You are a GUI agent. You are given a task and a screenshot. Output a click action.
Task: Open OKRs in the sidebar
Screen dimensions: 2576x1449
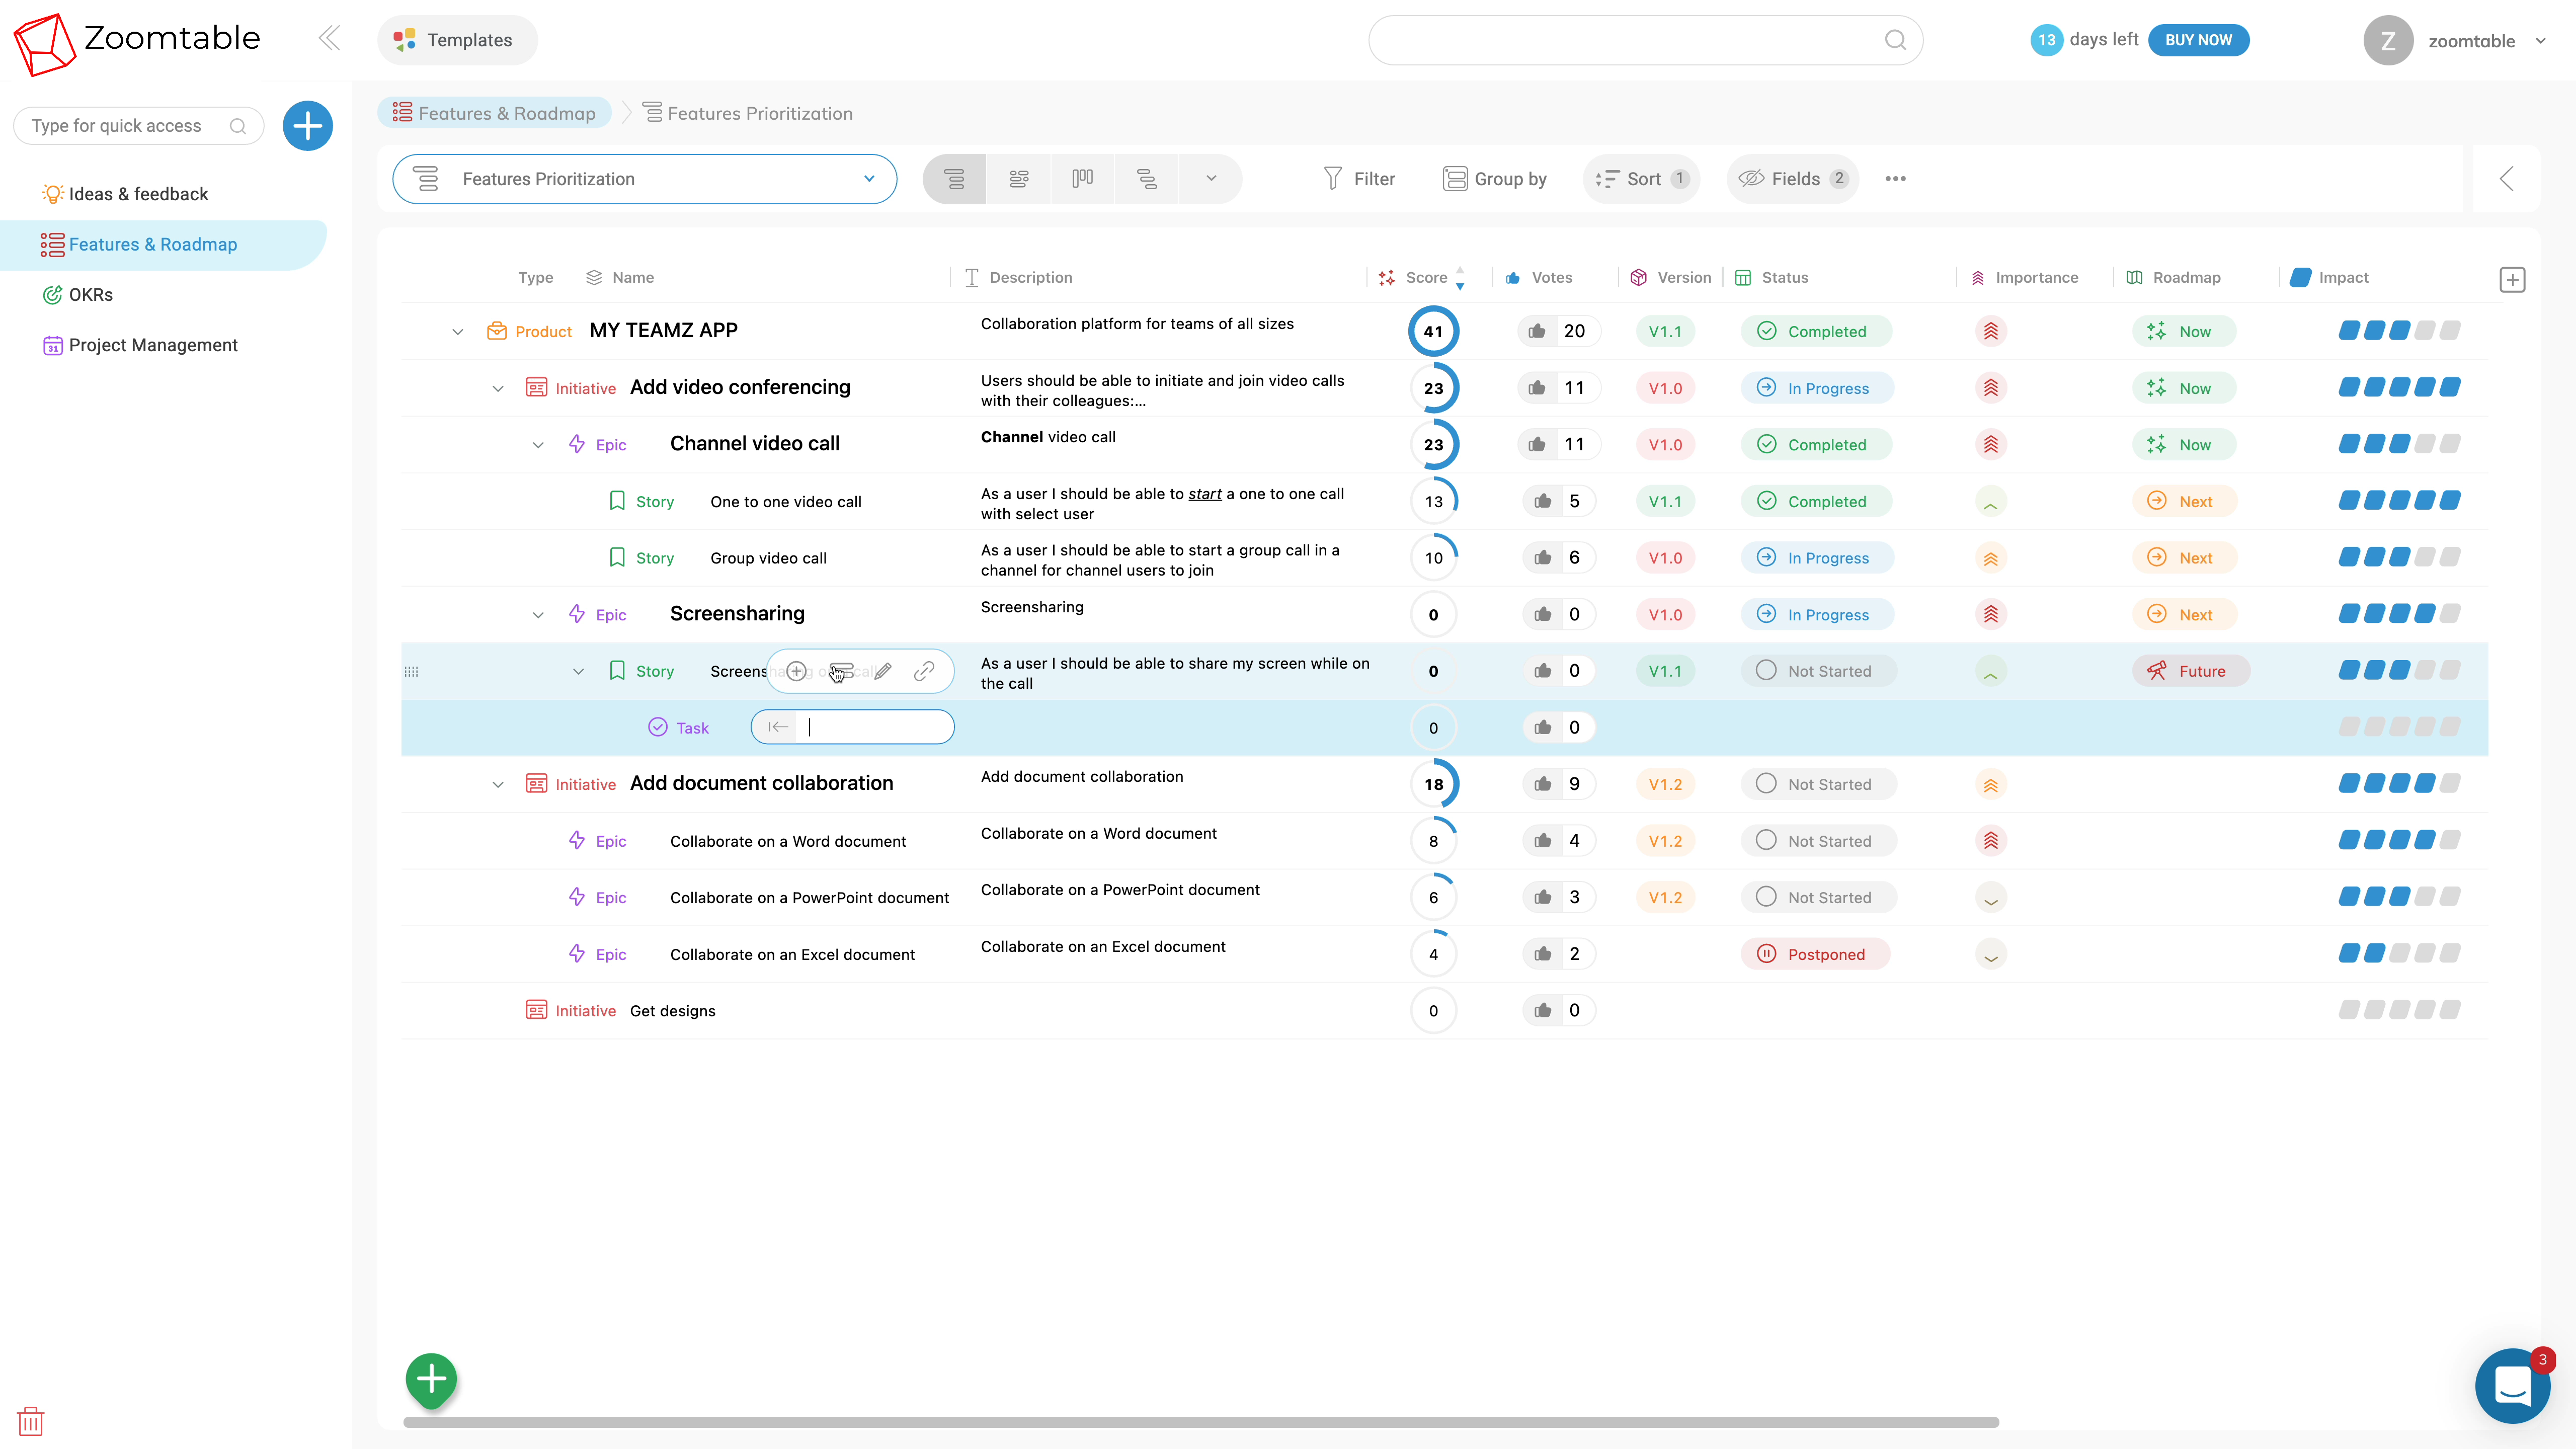90,295
